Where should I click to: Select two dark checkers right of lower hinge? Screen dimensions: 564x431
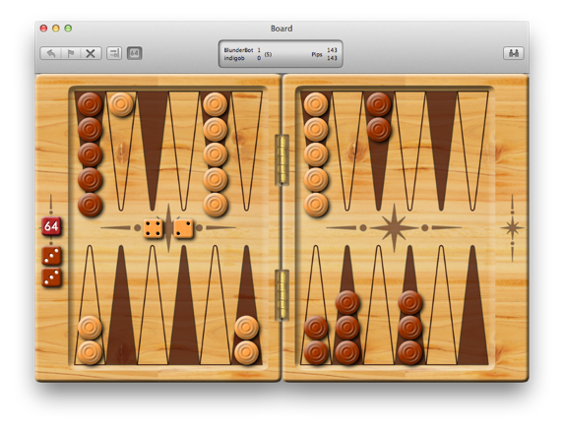[x=316, y=340]
